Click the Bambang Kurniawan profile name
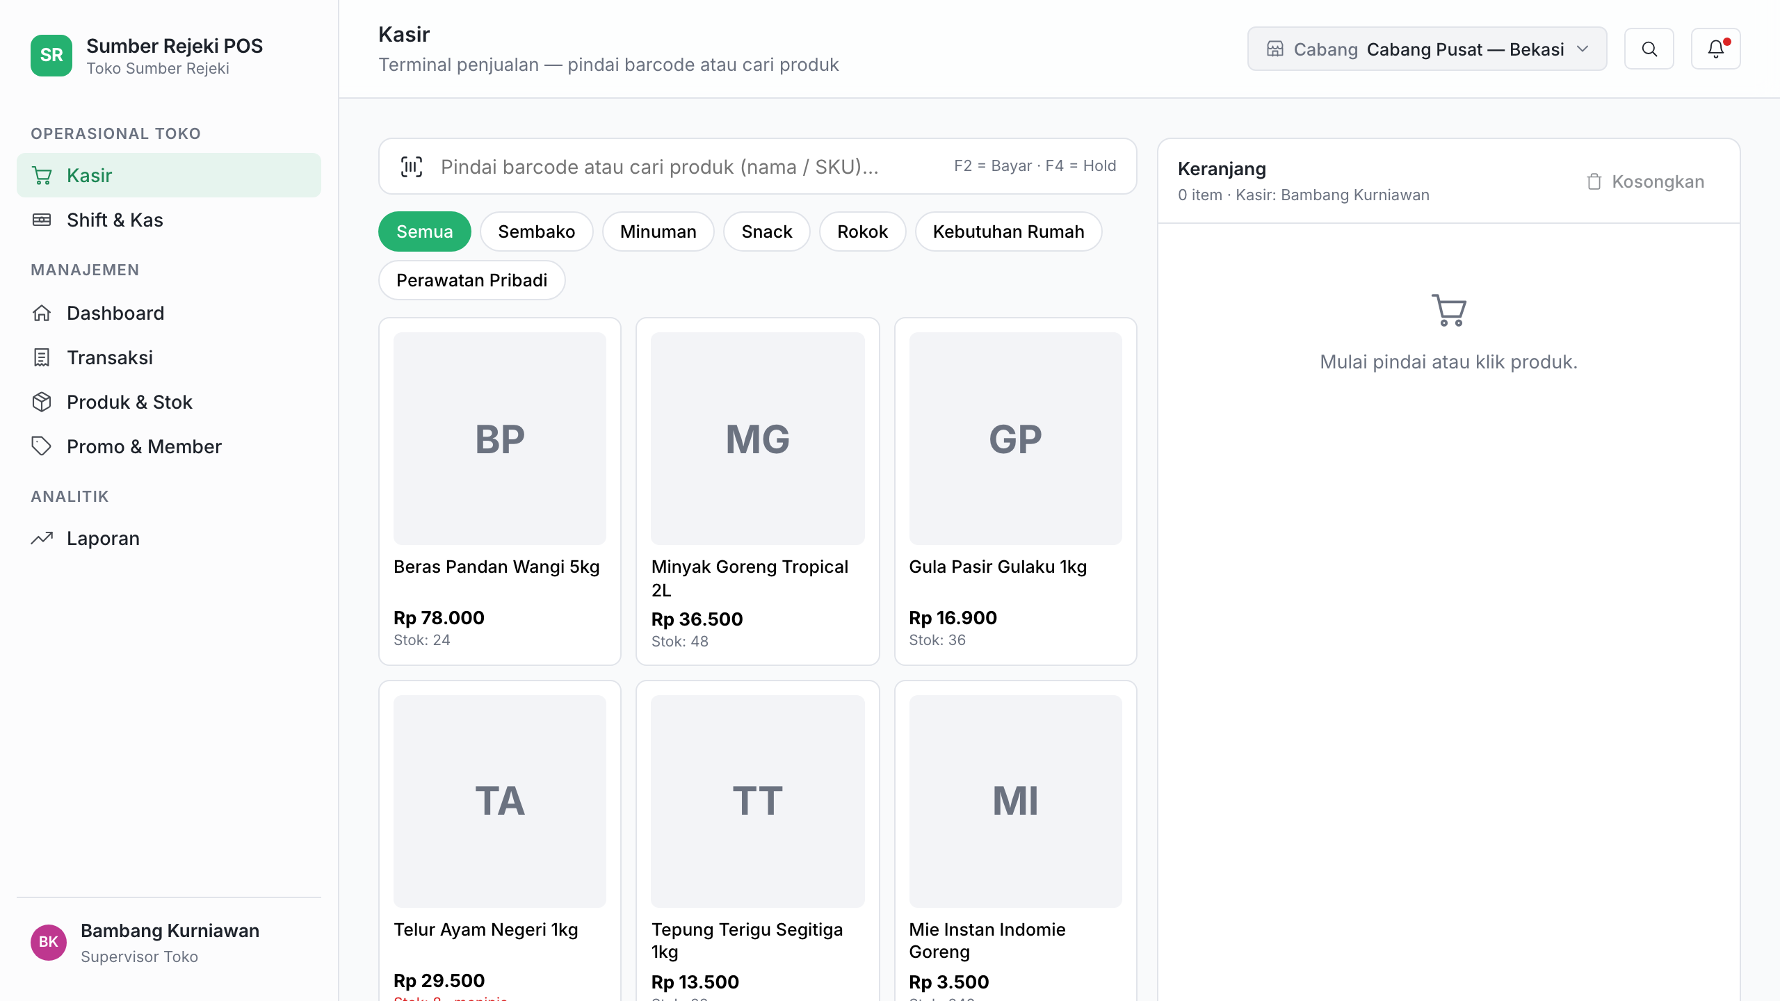The height and width of the screenshot is (1001, 1780). 170,931
